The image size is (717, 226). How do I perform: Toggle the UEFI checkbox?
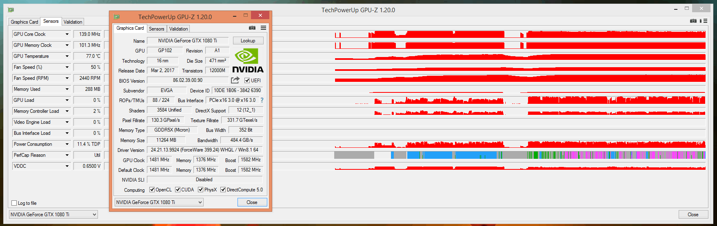coord(247,81)
